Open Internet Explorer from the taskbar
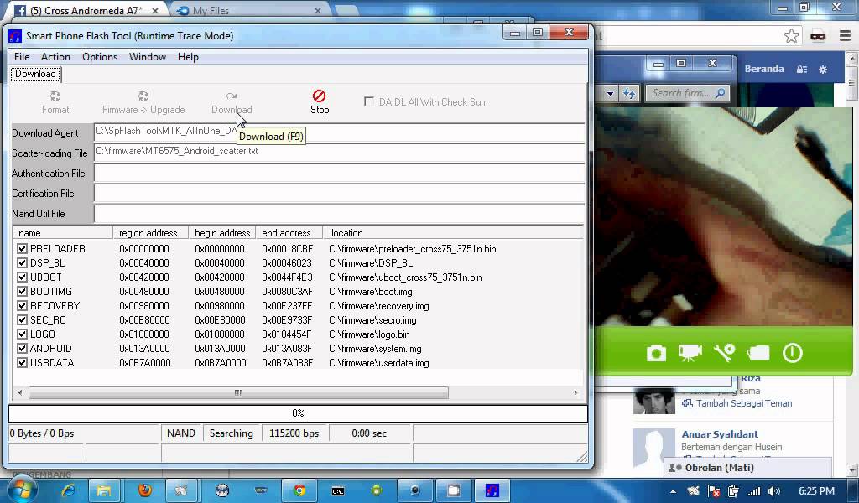Screen dimensions: 859x503 point(69,490)
